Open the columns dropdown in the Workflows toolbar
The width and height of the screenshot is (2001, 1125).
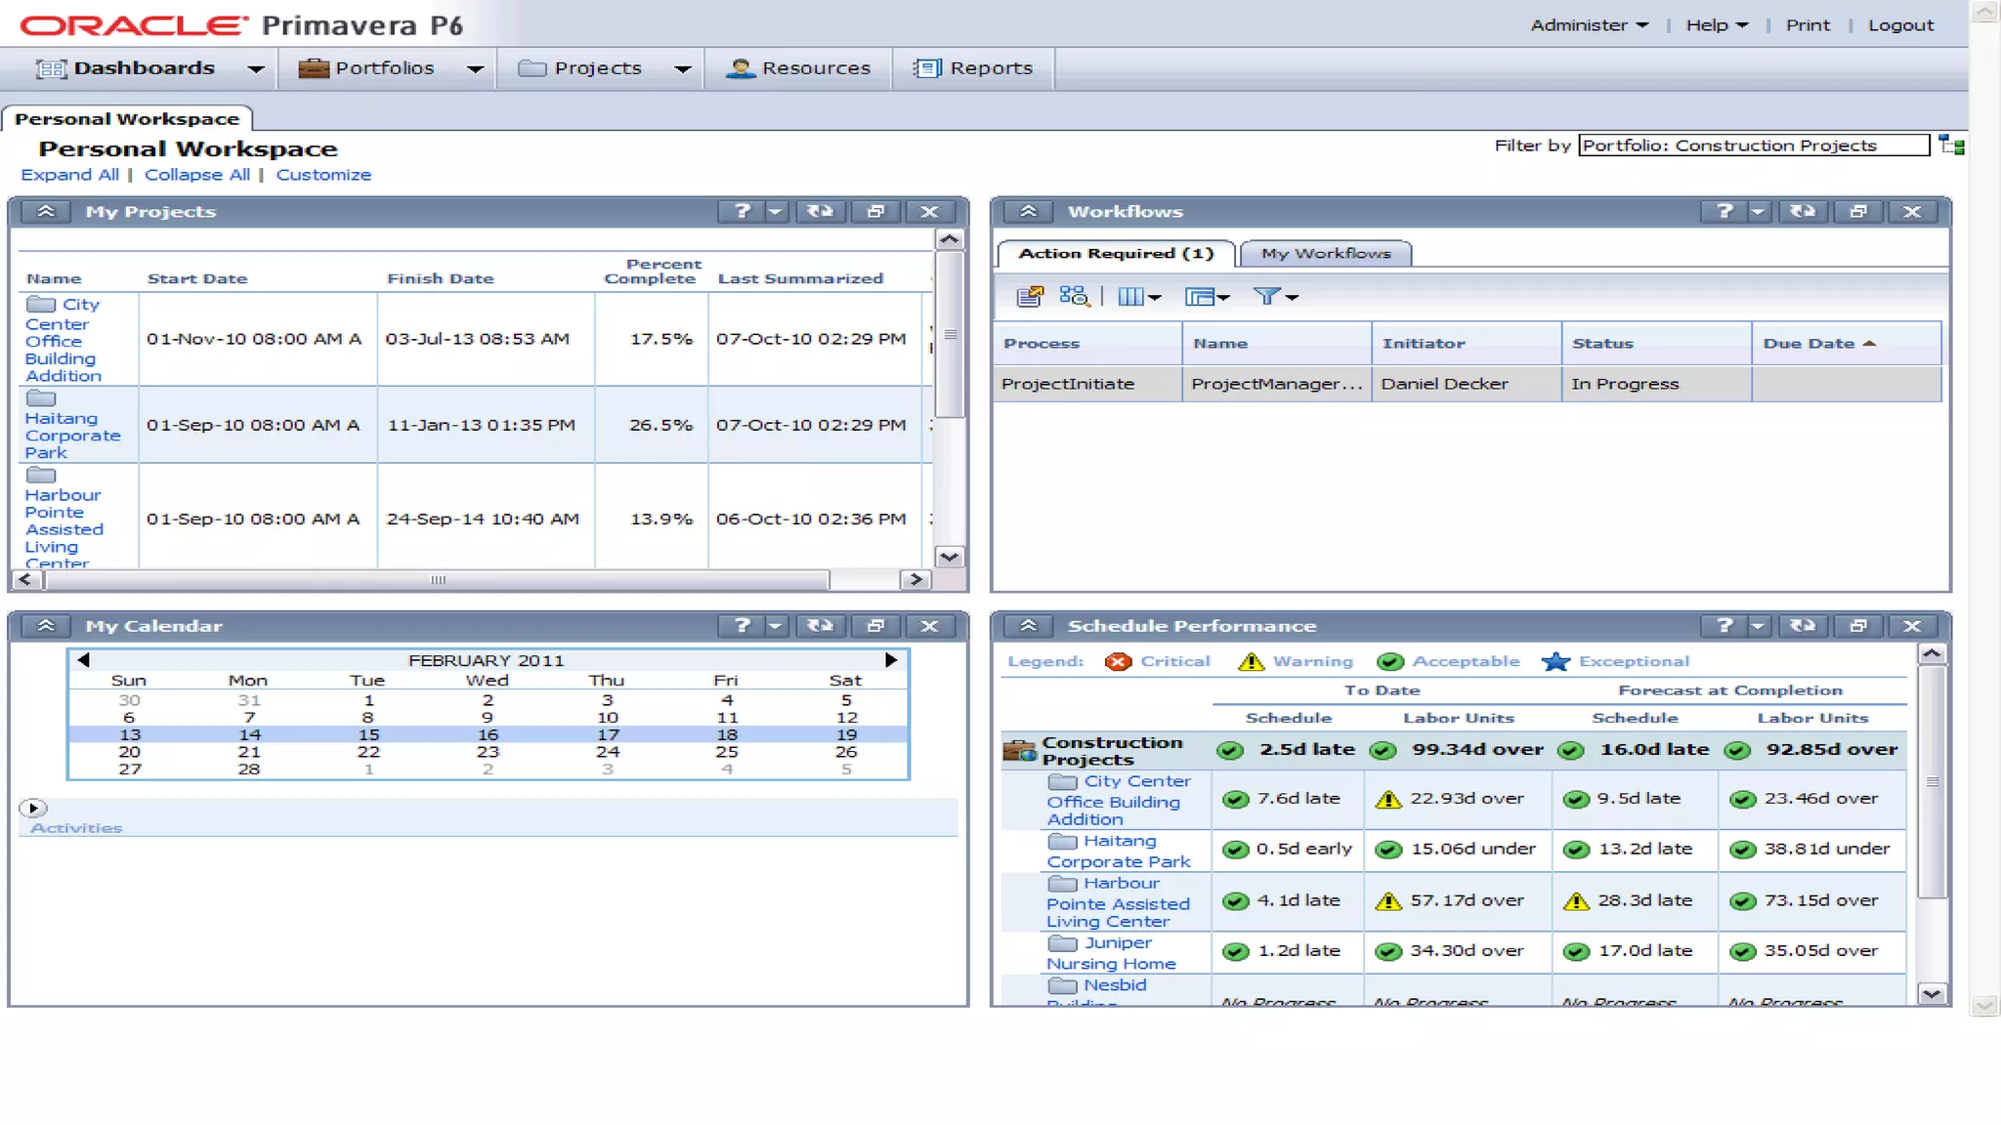(x=1138, y=296)
